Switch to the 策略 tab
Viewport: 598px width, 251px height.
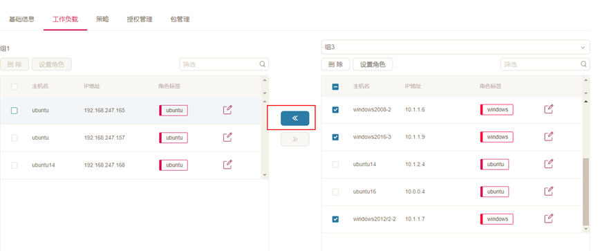coord(102,19)
